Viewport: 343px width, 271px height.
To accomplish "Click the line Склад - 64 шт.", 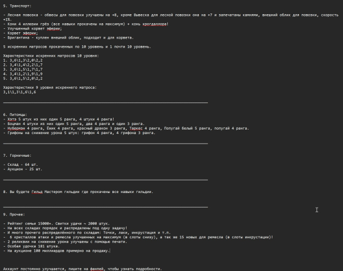I will coord(20,165).
